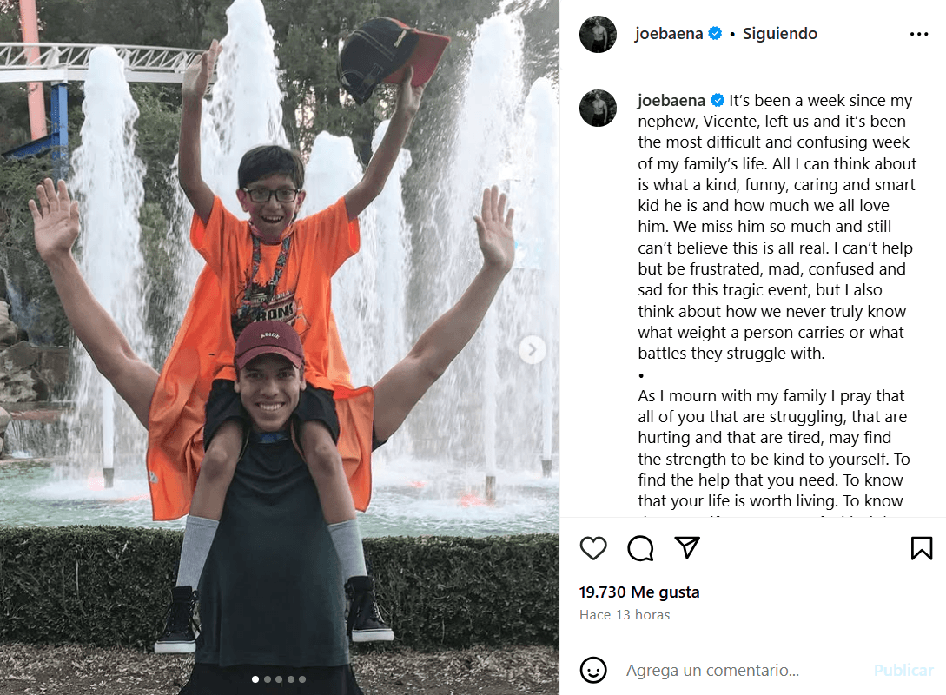Click the profile avatar beside the caption
Viewport: 946px width, 695px height.
(598, 108)
